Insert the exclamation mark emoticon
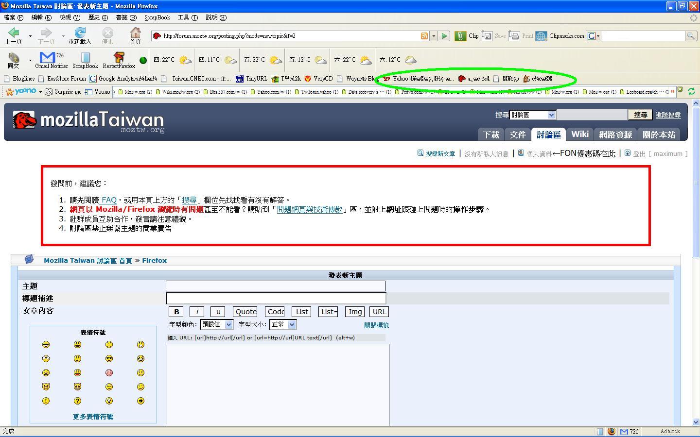This screenshot has height=437, width=700. point(46,401)
